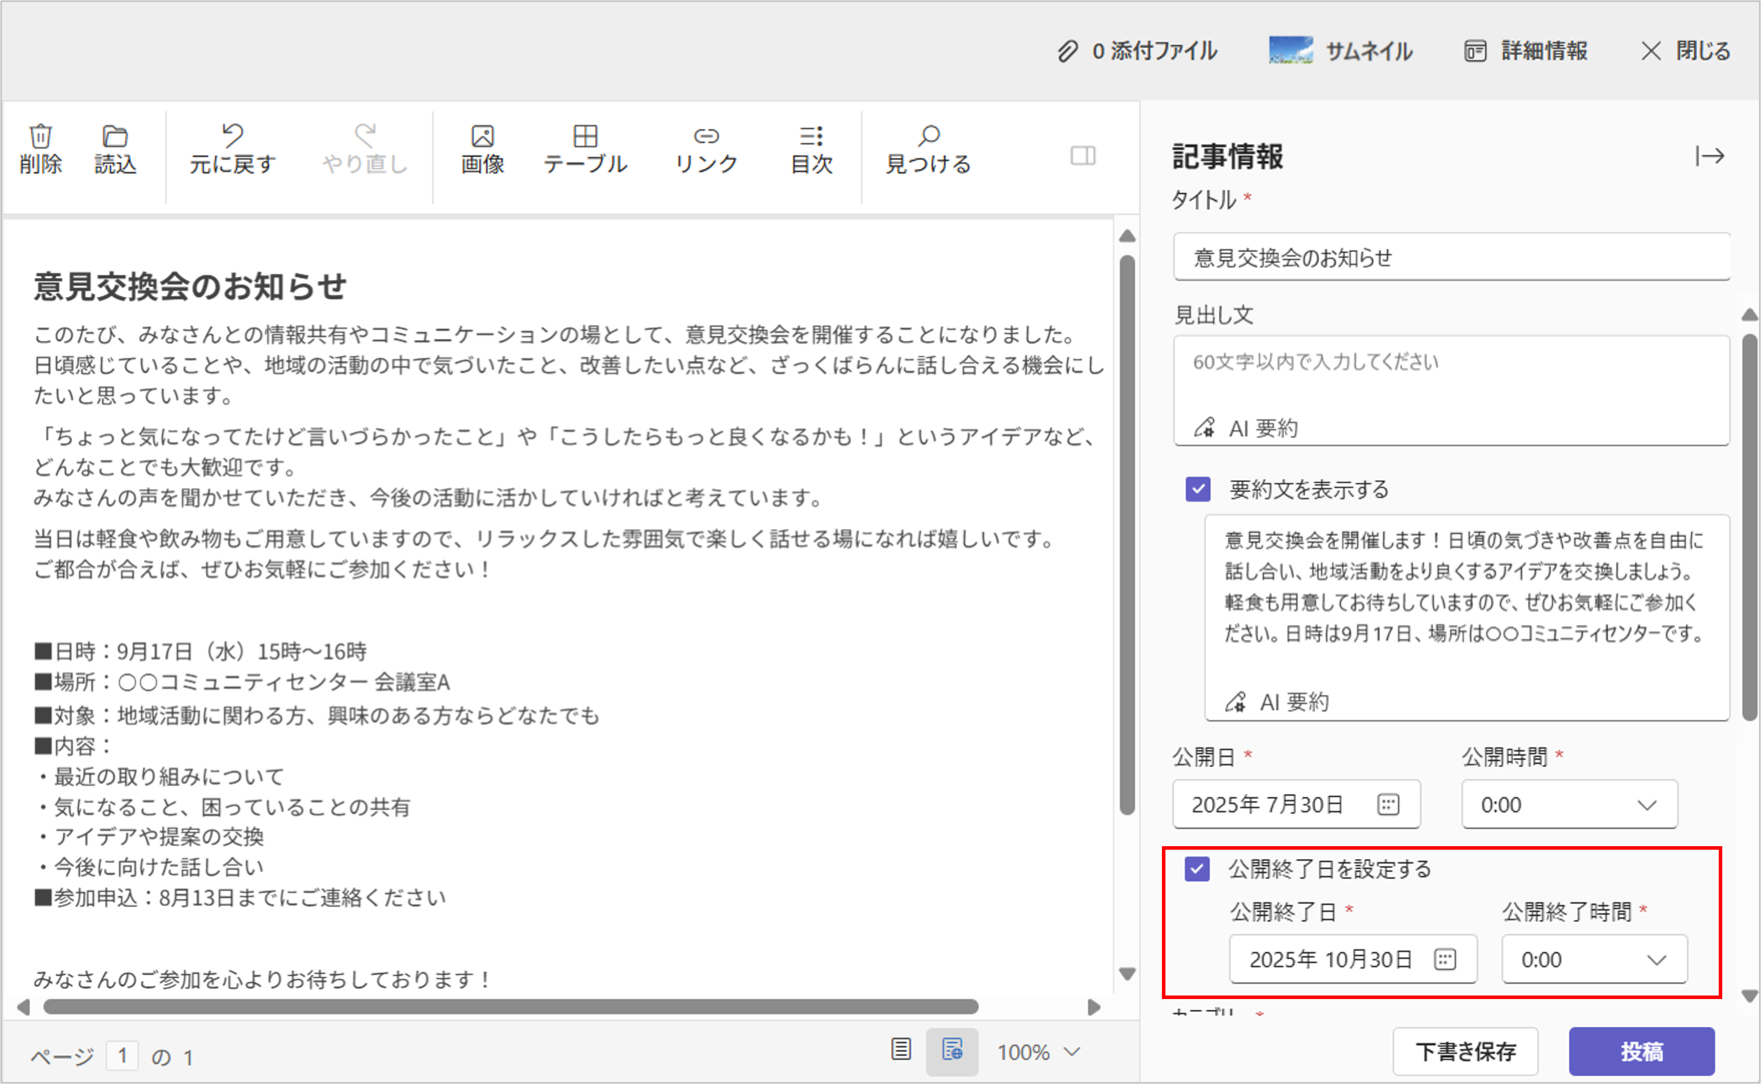1761x1084 pixels.
Task: Click the タイトル input field
Action: click(1451, 257)
